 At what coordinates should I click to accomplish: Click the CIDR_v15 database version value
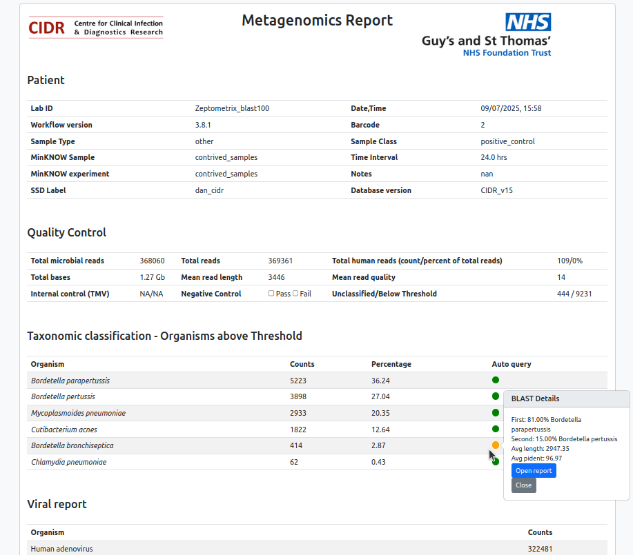(x=496, y=190)
